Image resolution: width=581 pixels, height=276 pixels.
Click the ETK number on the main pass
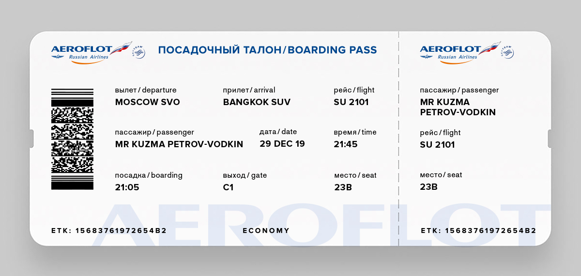tap(109, 231)
